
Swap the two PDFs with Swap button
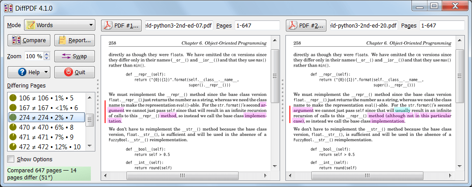(x=75, y=56)
